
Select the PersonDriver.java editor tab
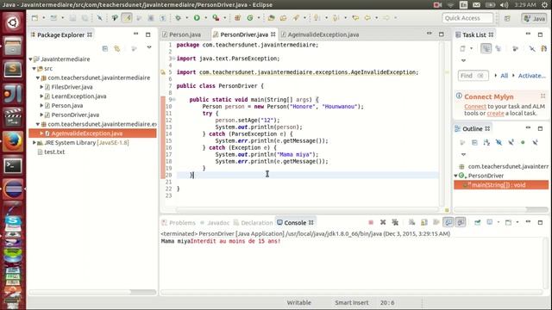244,34
